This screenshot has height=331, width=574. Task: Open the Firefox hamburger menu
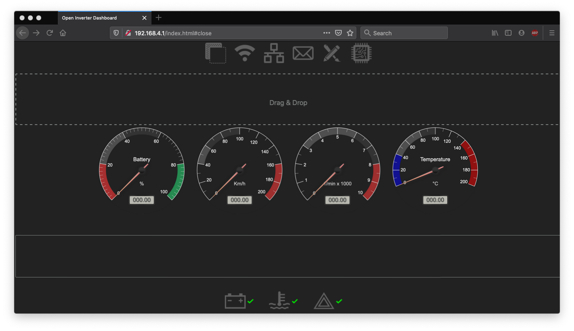click(x=552, y=33)
